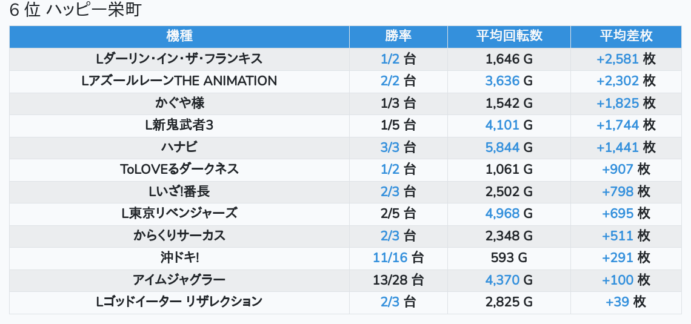The height and width of the screenshot is (324, 691).
Task: Click the 3,636 average spins value
Action: [x=502, y=81]
